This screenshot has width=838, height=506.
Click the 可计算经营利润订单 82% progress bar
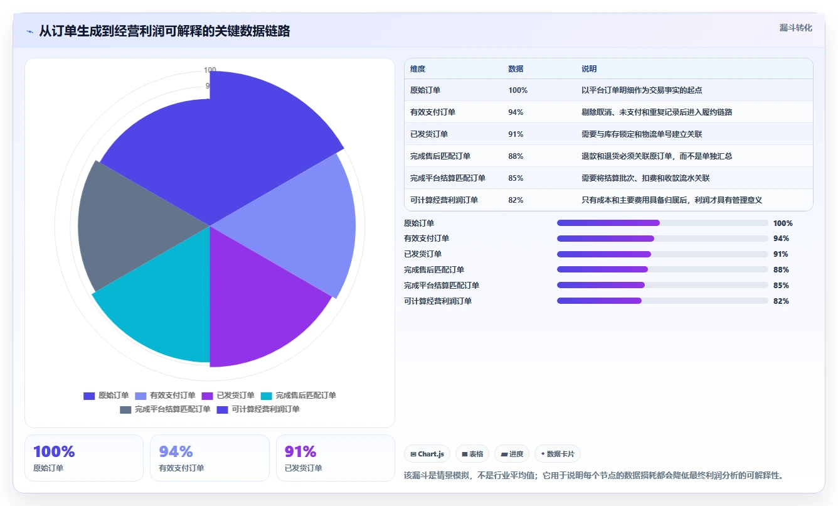(662, 301)
